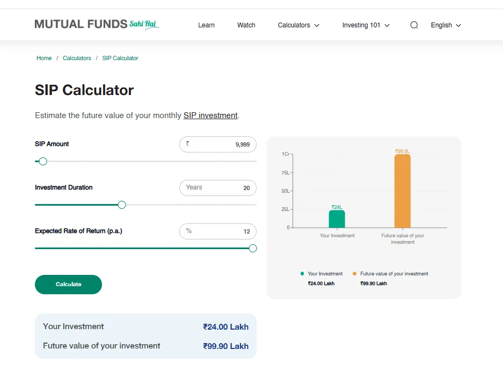The image size is (503, 371).
Task: Open the Learn menu item
Action: pyautogui.click(x=206, y=25)
